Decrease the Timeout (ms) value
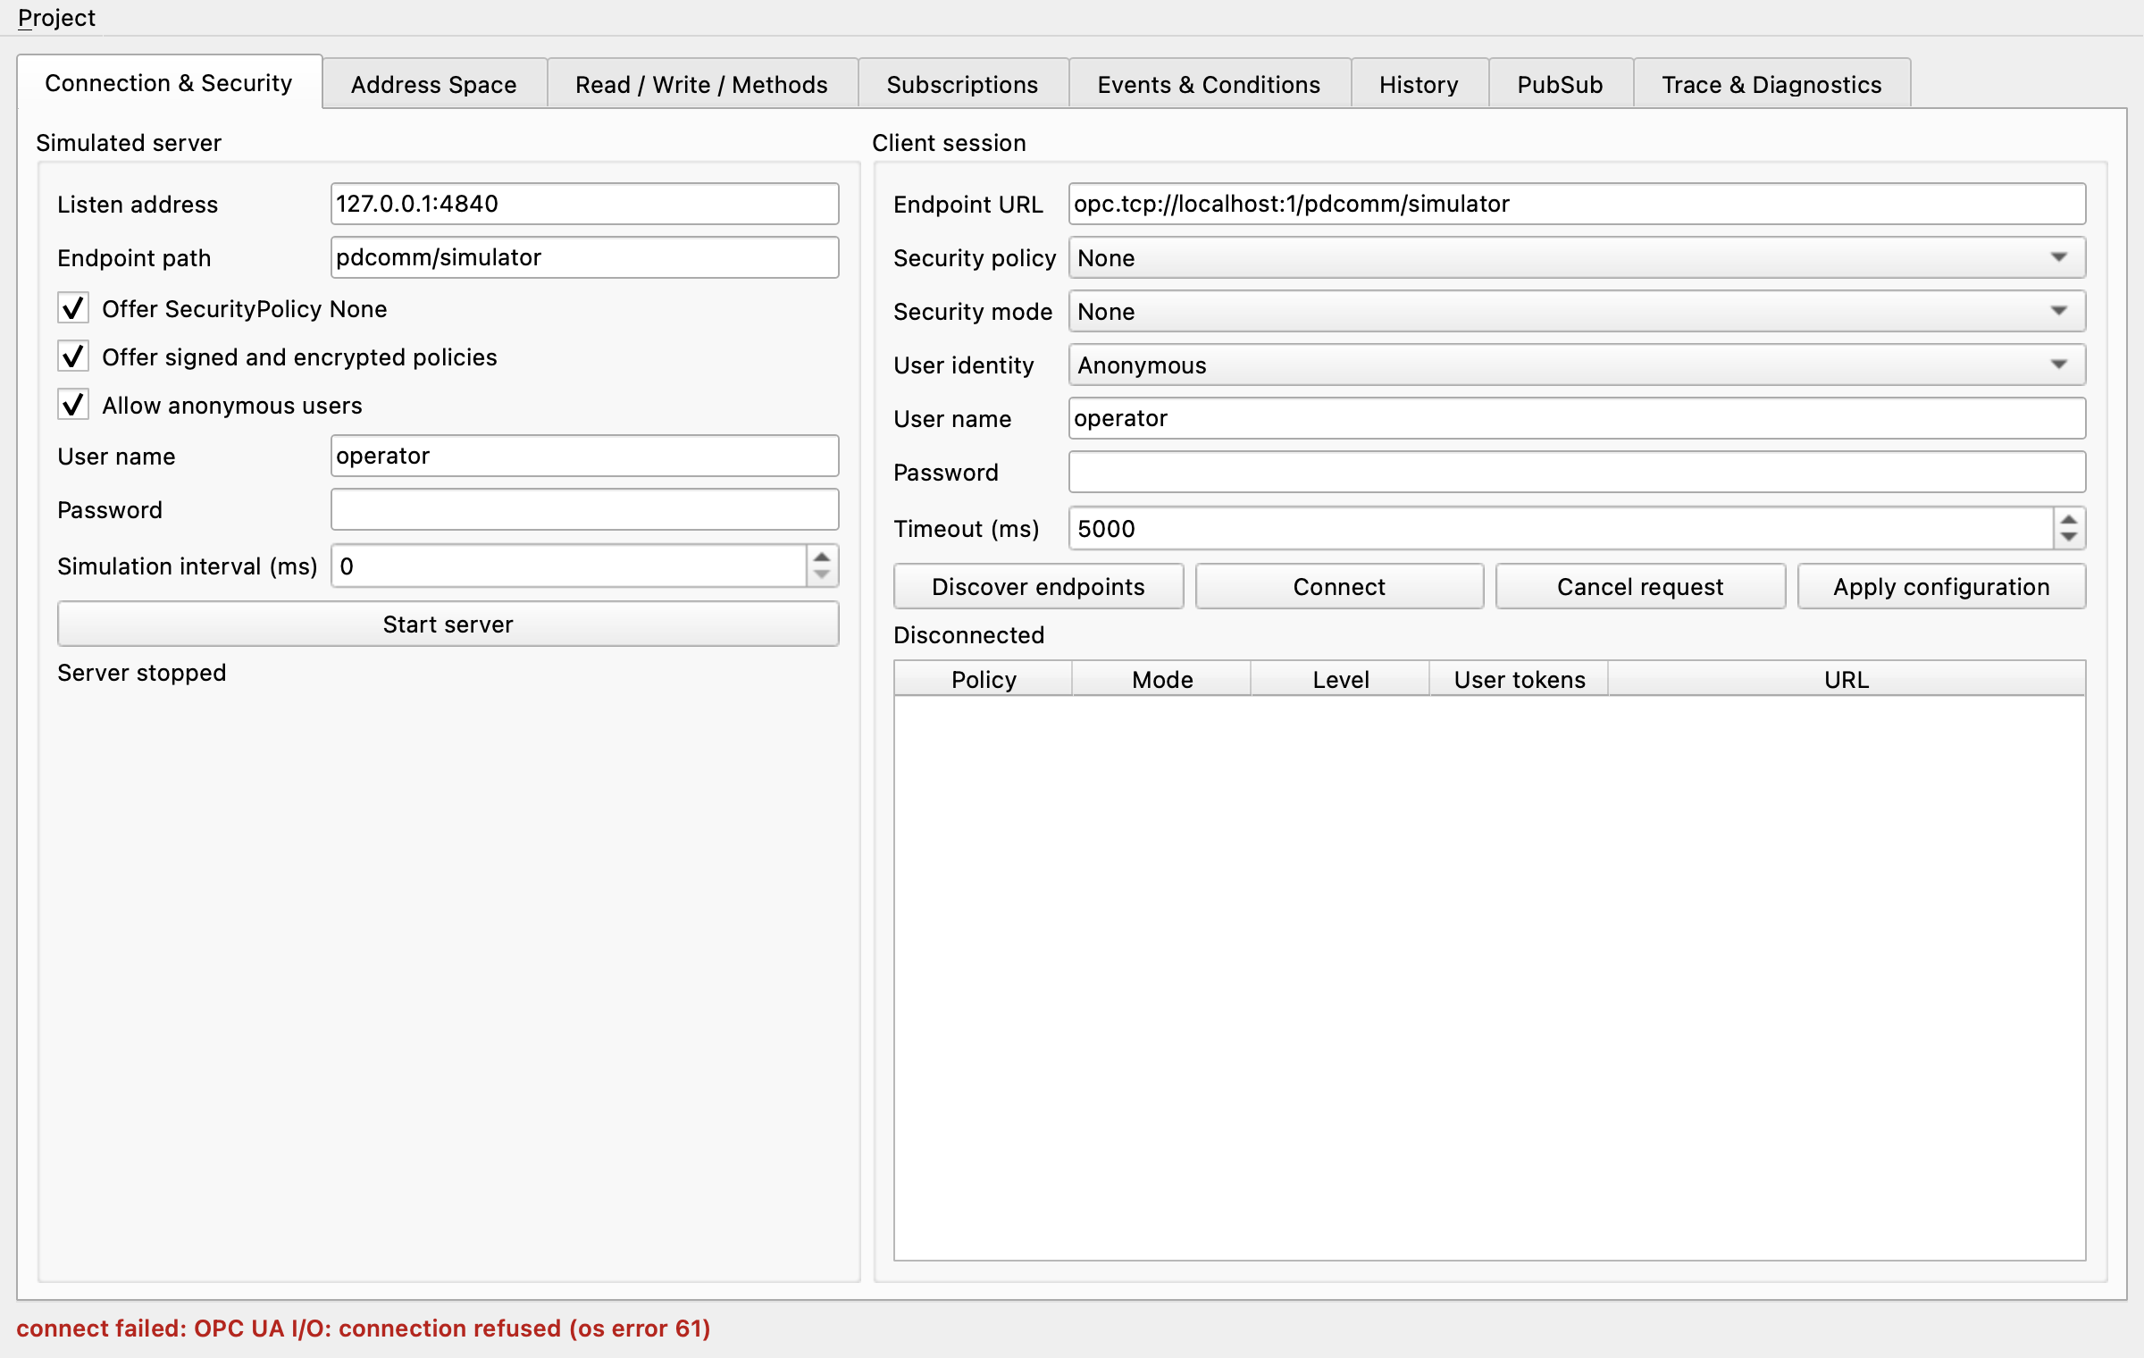Image resolution: width=2144 pixels, height=1358 pixels. point(2069,538)
